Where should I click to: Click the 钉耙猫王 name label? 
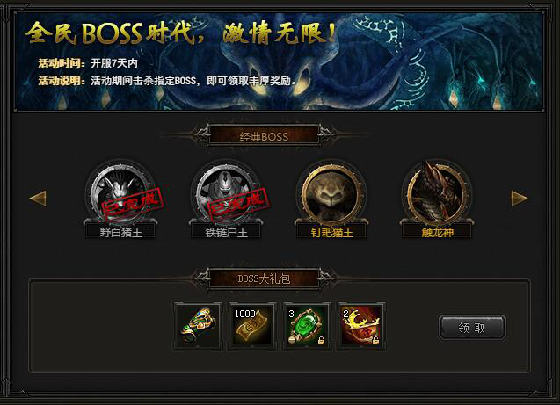331,232
